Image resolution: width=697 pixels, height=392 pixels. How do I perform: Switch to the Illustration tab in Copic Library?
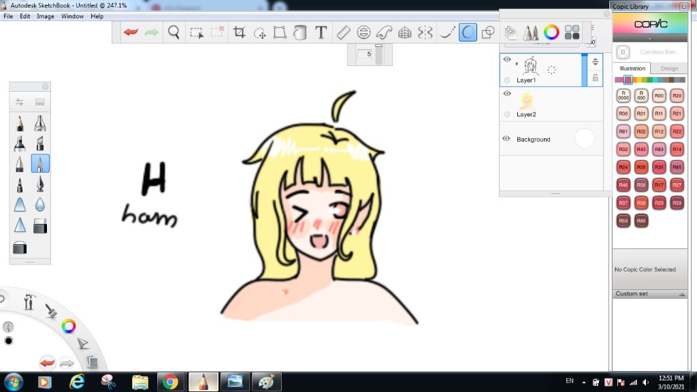point(632,69)
